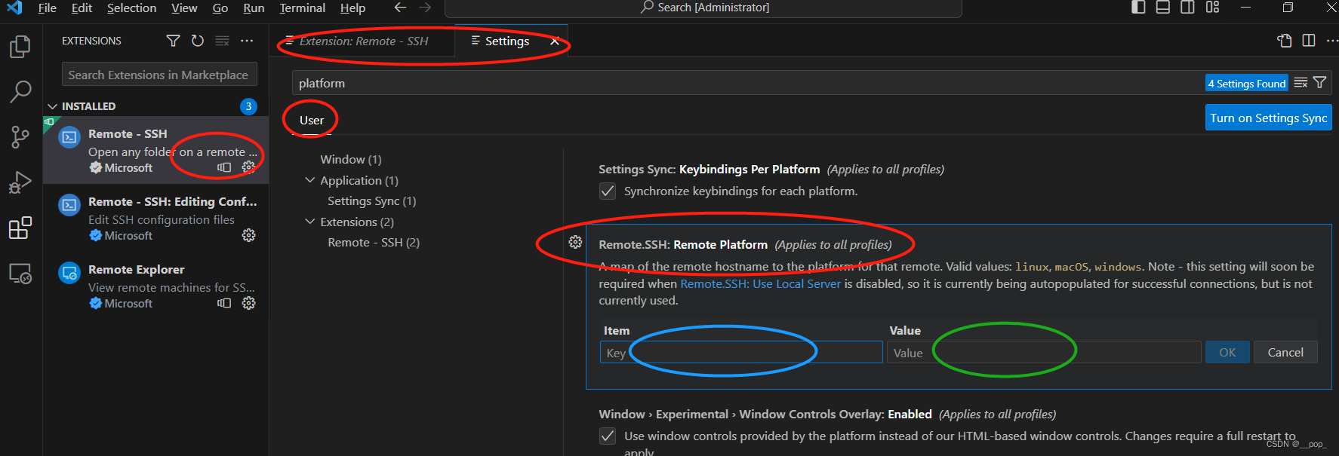
Task: Filter extensions using the funnel icon
Action: 174,41
